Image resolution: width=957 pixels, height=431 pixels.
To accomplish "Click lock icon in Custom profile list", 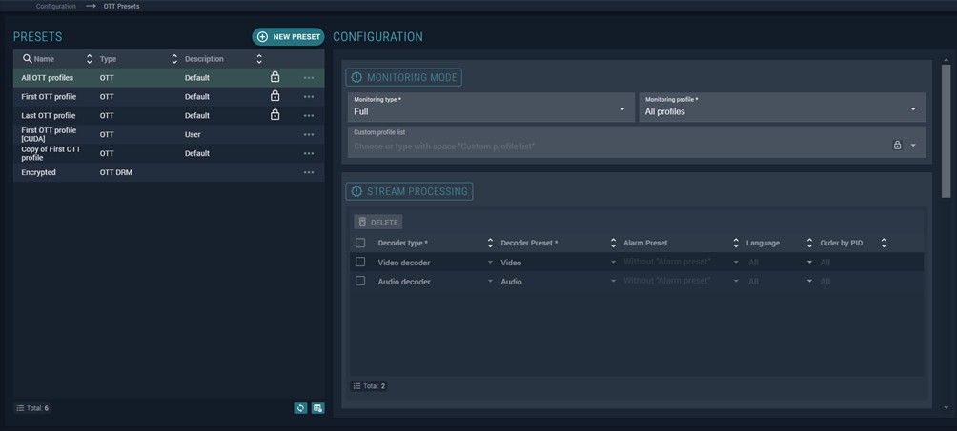I will tap(897, 146).
